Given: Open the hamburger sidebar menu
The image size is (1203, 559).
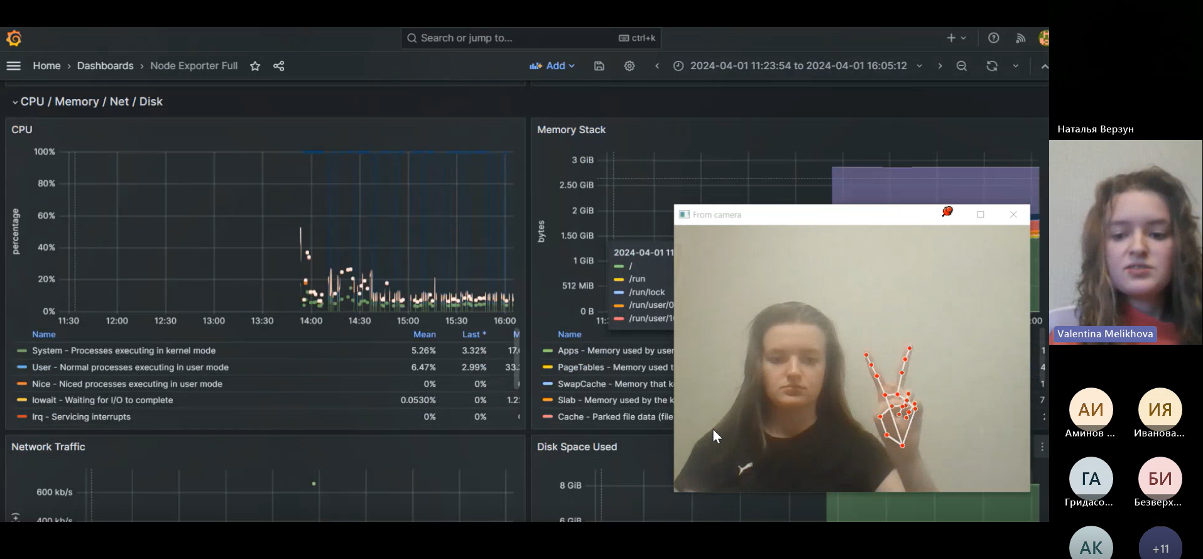Looking at the screenshot, I should point(14,66).
